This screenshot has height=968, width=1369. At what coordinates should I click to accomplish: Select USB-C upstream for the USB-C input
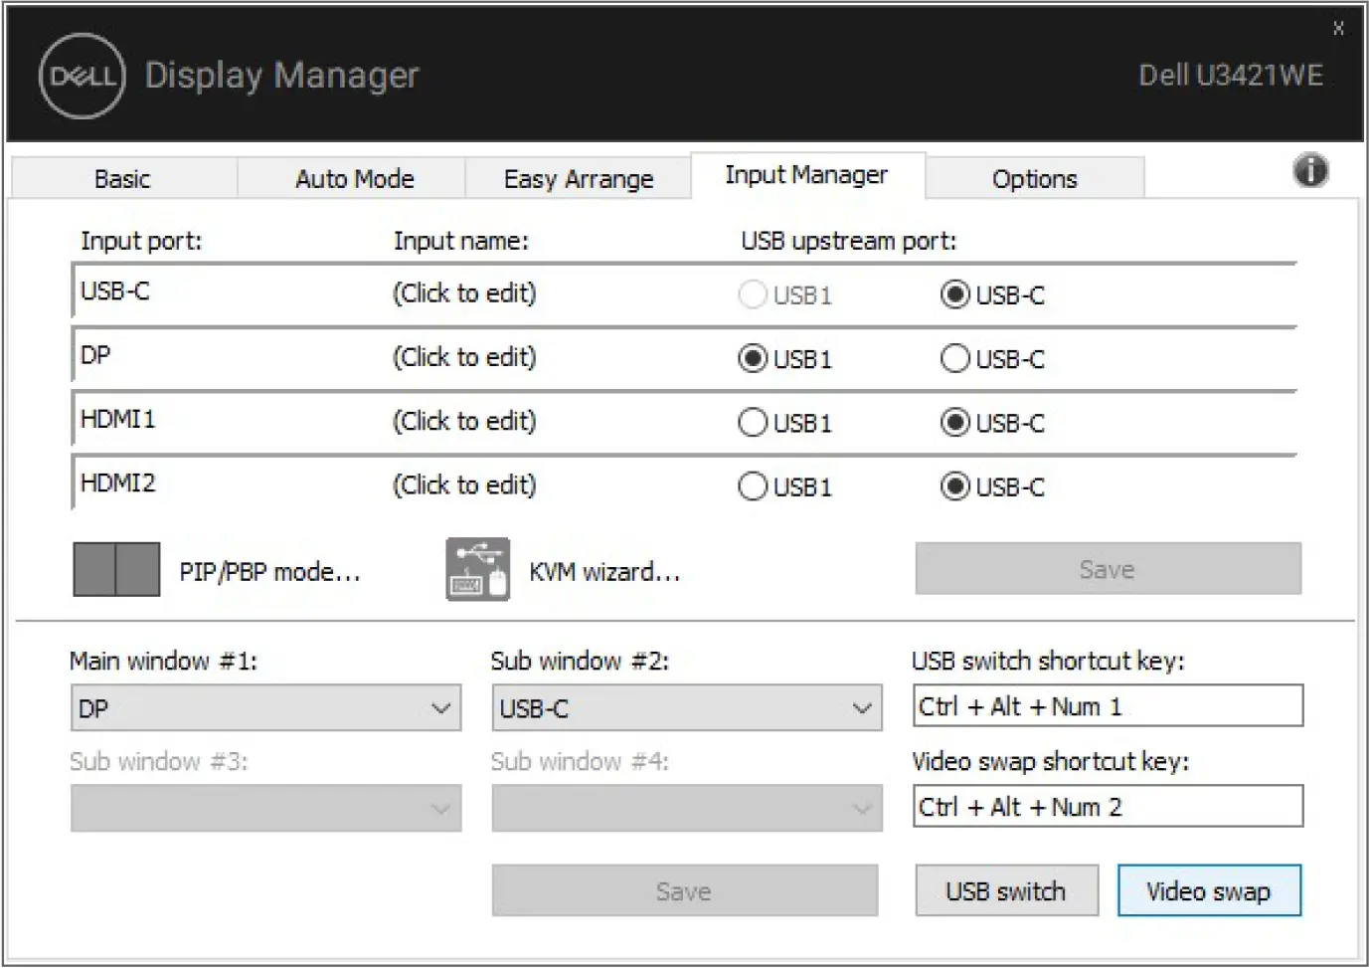tap(954, 294)
